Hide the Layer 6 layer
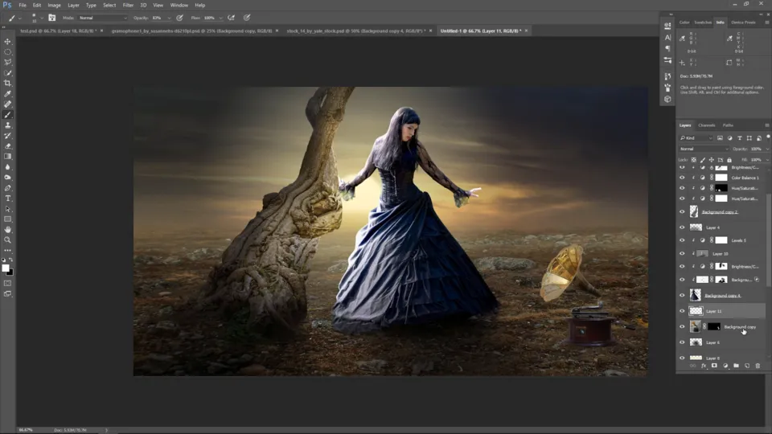The height and width of the screenshot is (434, 772). click(x=682, y=342)
